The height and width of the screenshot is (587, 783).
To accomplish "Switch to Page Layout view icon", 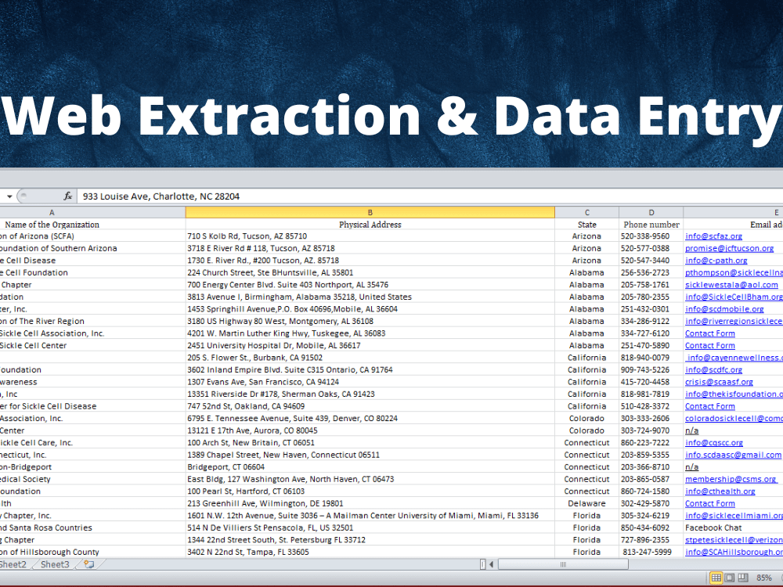I will click(730, 578).
